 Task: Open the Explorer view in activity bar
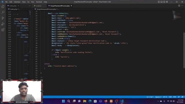click(x=3, y=7)
